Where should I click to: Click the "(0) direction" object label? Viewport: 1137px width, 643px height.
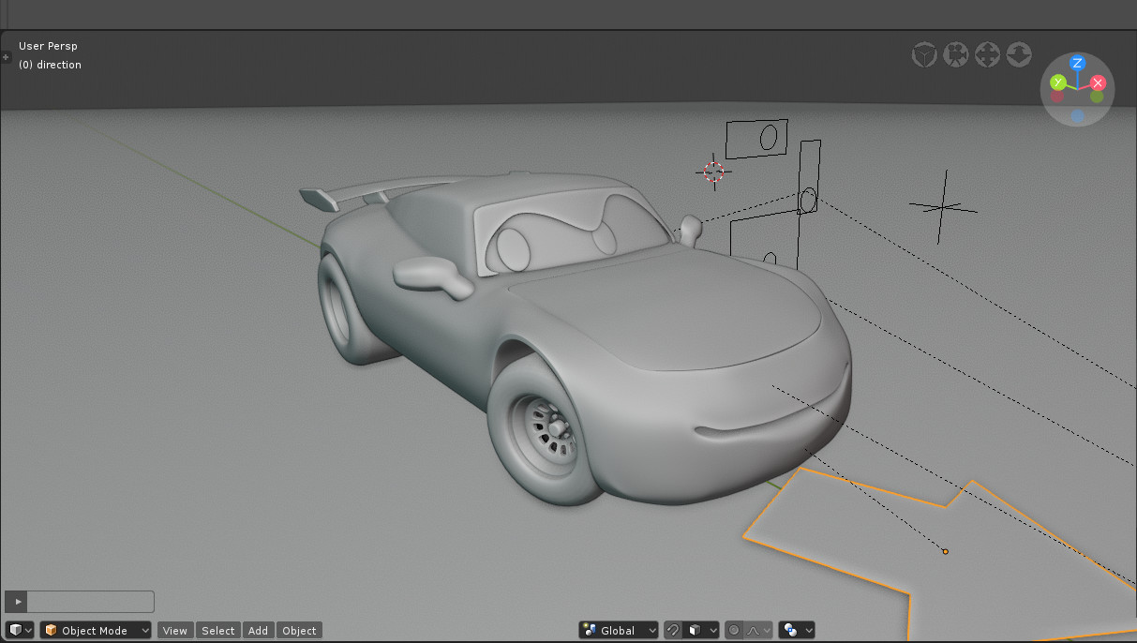tap(50, 65)
